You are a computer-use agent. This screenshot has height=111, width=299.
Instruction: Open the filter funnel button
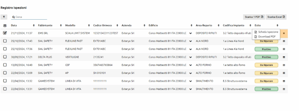tap(4, 17)
